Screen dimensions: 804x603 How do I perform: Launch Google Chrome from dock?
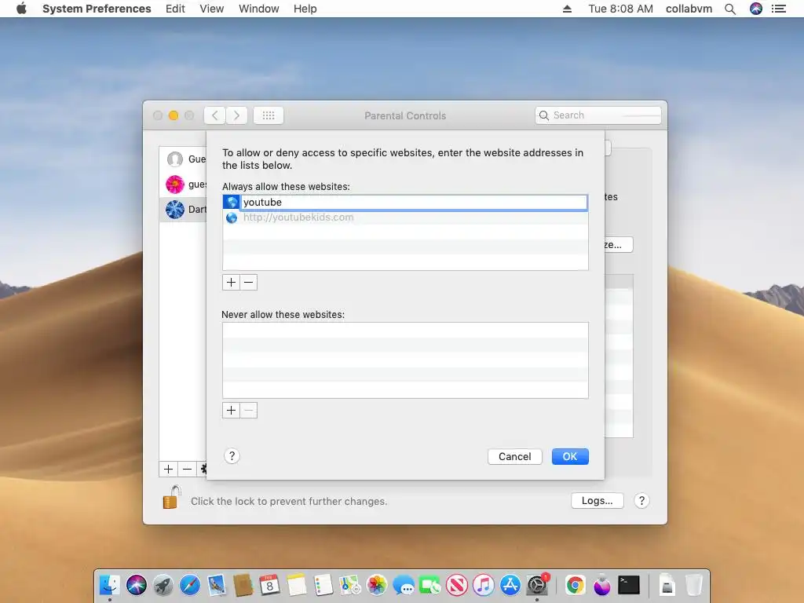point(576,585)
